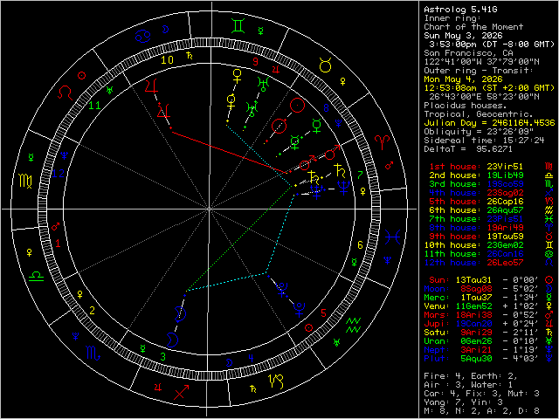The height and width of the screenshot is (419, 559).
Task: Click the 'Sidereal time: 15:27:24' line
Action: pyautogui.click(x=484, y=141)
